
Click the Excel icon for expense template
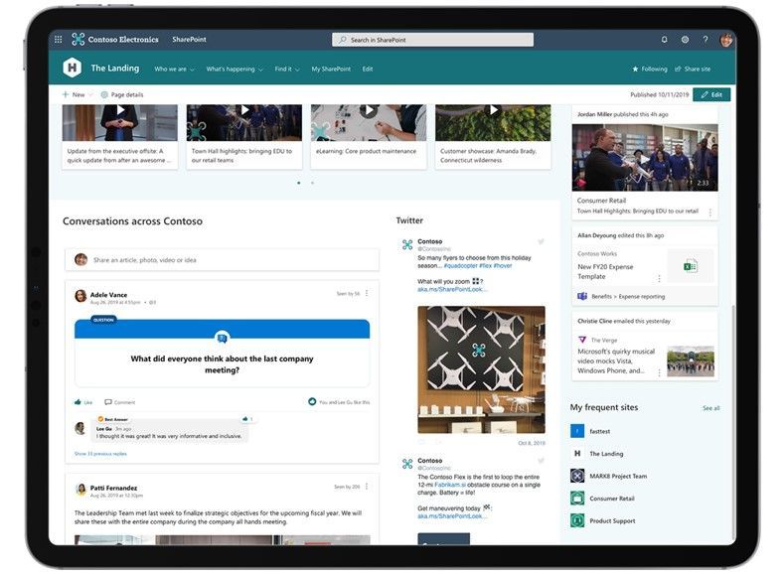[x=691, y=266]
